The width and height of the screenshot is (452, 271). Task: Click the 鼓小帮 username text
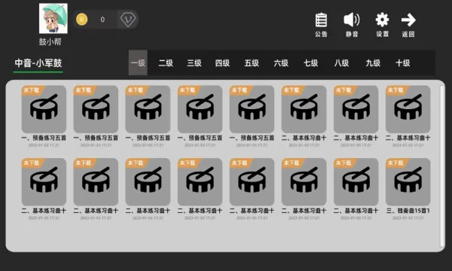(50, 41)
